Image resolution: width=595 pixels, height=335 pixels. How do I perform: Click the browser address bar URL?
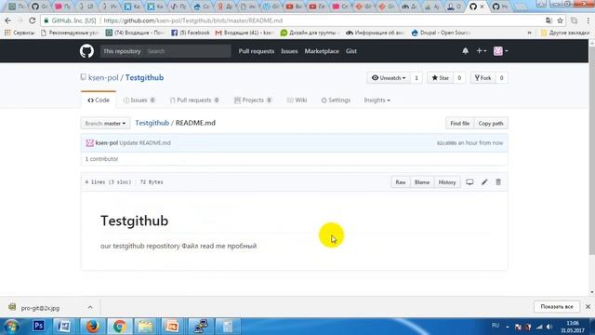point(193,20)
